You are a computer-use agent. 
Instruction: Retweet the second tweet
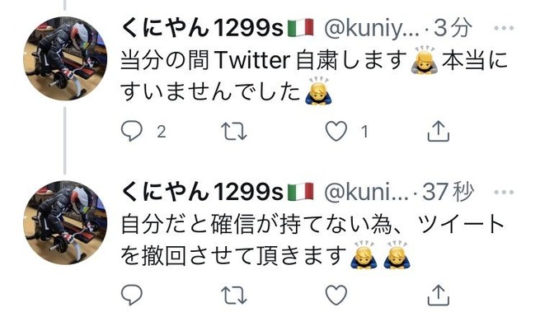click(234, 296)
